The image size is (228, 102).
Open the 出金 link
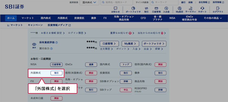click(148, 49)
